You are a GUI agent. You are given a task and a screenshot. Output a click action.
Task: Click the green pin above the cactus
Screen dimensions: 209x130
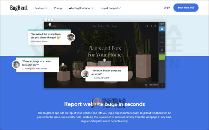coord(63,65)
